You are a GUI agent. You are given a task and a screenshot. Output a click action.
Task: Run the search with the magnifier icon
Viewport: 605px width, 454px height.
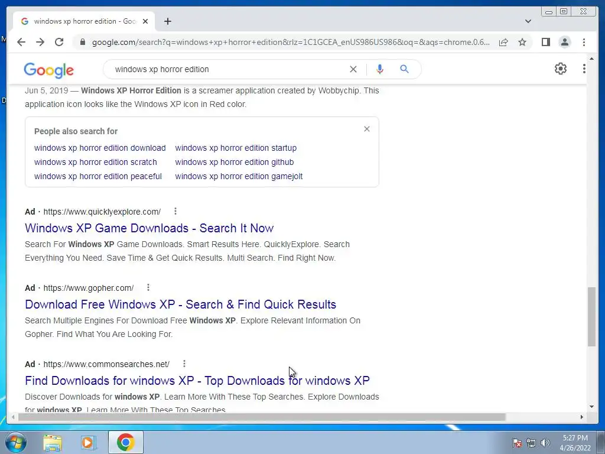(x=404, y=69)
